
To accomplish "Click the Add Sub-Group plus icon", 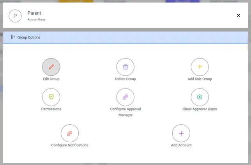I will coord(200,67).
